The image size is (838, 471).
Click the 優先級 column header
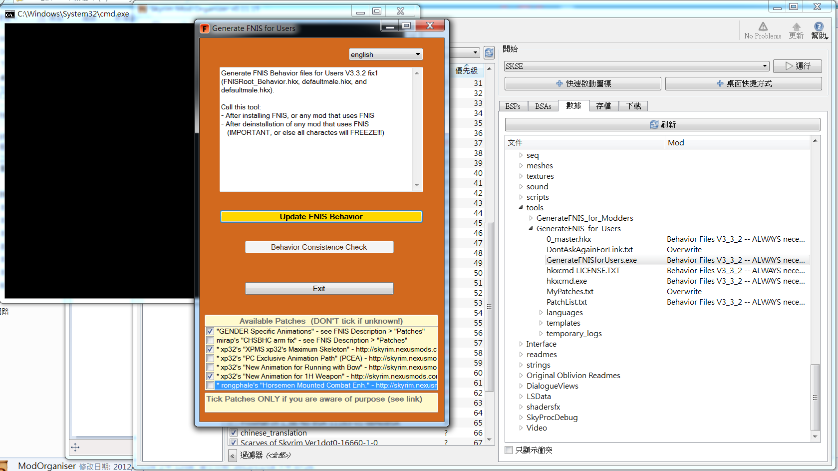467,70
